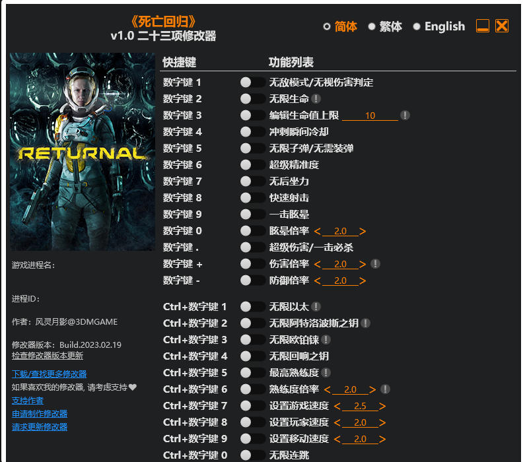Enable the 无限生命 switch

[252, 99]
